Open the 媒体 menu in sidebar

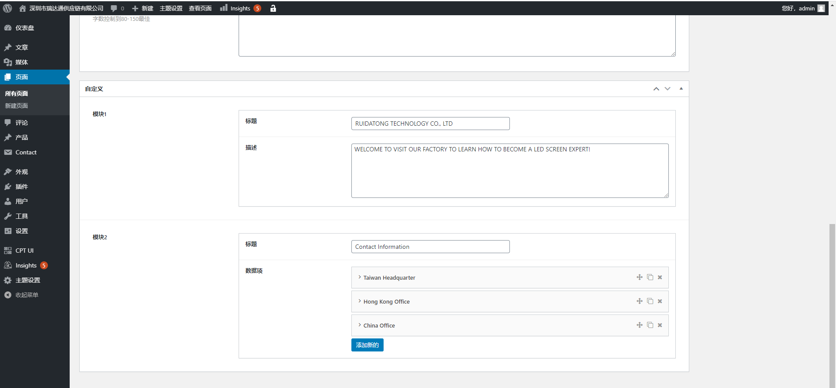coord(22,62)
